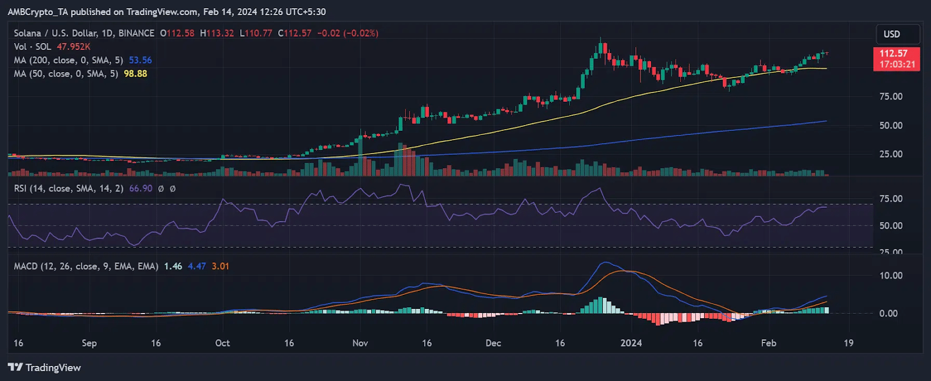
Task: Click the AMBCrypto_TA published header text
Action: point(166,12)
